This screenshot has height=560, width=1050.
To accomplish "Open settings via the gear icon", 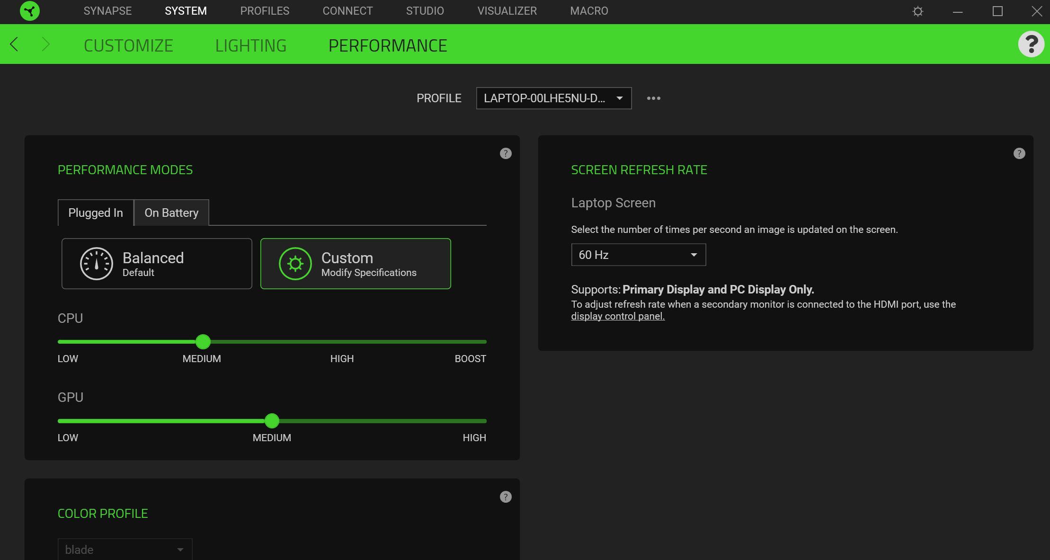I will 917,11.
